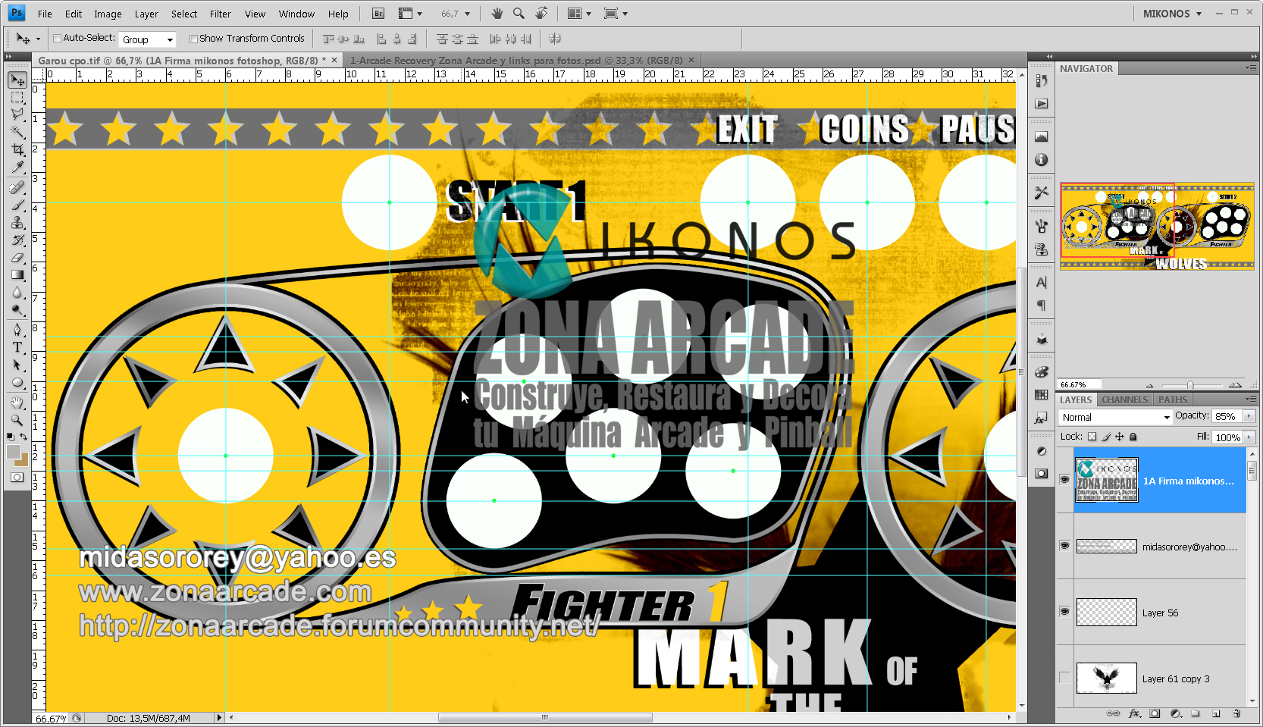
Task: Select the Magic Wand tool
Action: [x=17, y=132]
